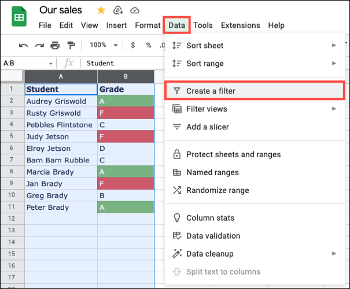Select column A header
This screenshot has width=350, height=289.
pos(61,77)
